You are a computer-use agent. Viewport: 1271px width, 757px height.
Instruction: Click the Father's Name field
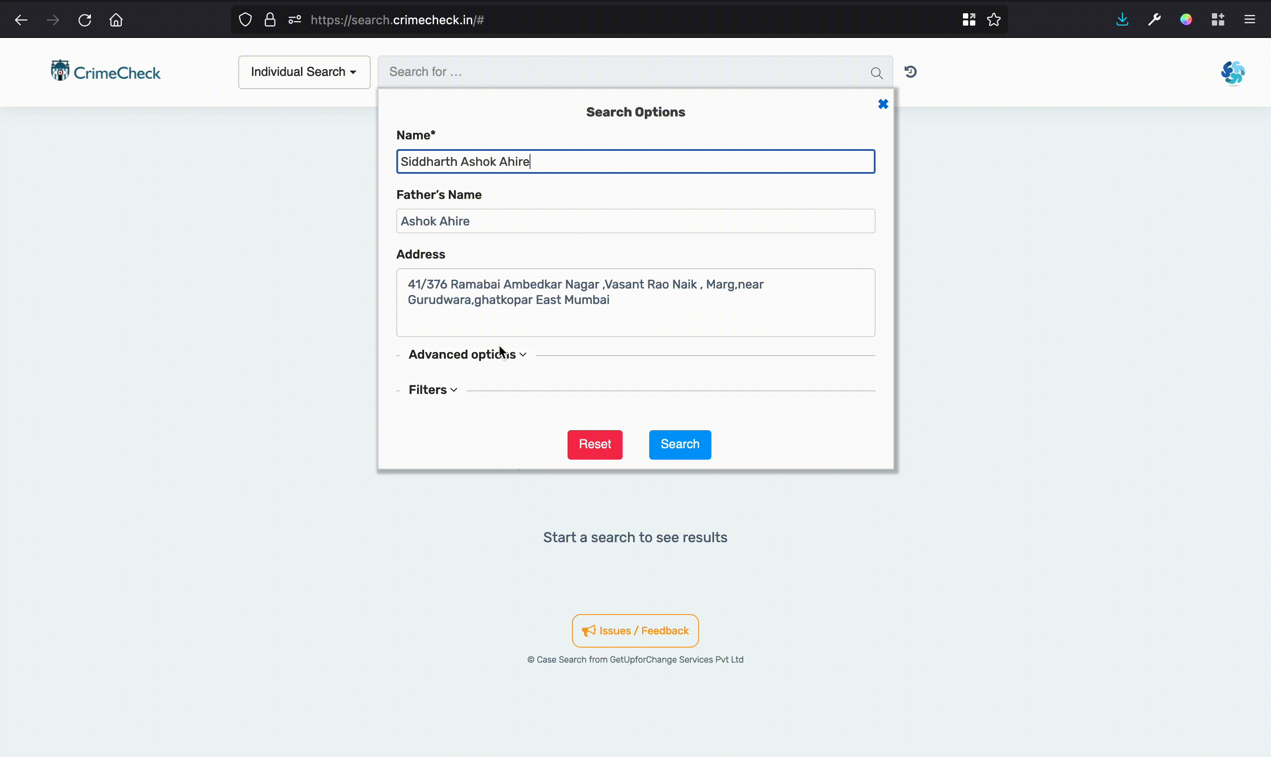635,221
